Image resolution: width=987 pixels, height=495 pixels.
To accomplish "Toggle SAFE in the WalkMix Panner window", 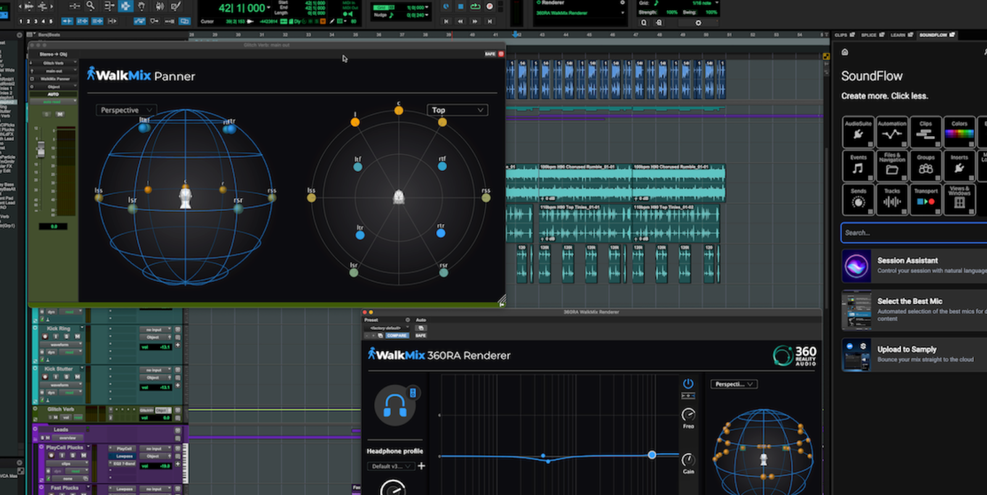I will 490,54.
